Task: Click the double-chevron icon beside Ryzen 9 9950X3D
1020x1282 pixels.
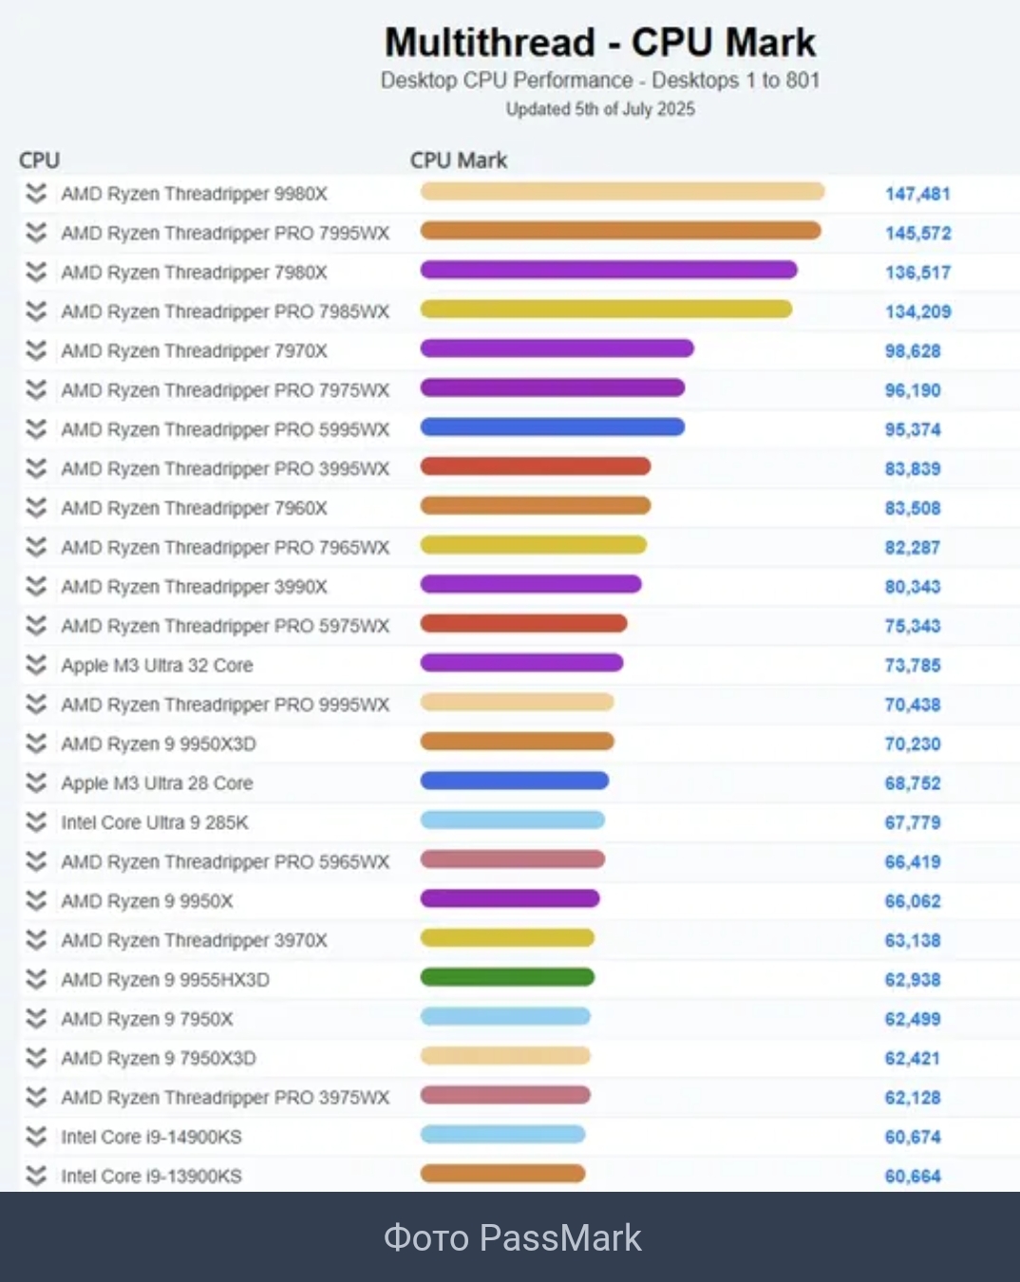Action: tap(36, 744)
